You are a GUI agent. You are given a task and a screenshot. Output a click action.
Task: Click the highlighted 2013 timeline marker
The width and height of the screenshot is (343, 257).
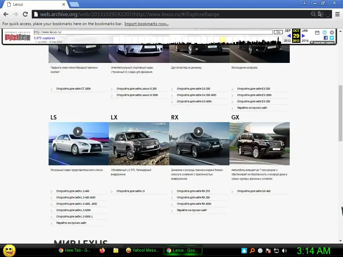pyautogui.click(x=223, y=40)
